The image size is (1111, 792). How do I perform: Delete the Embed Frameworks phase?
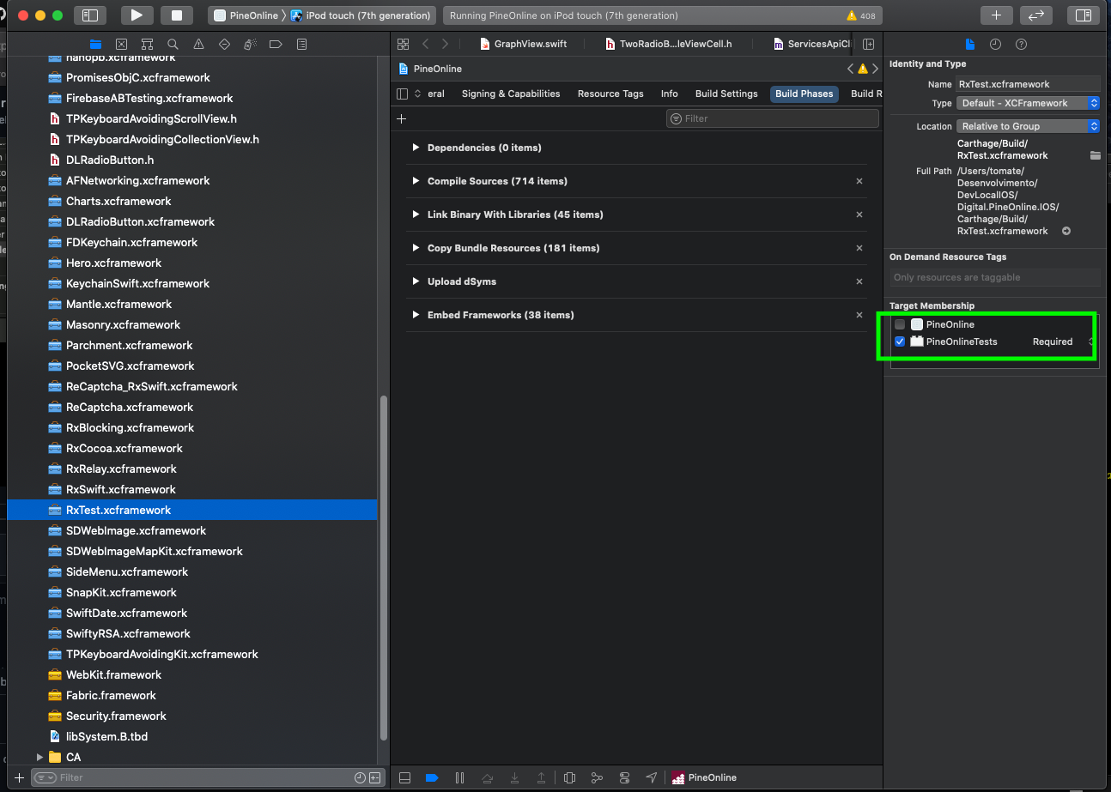tap(859, 315)
